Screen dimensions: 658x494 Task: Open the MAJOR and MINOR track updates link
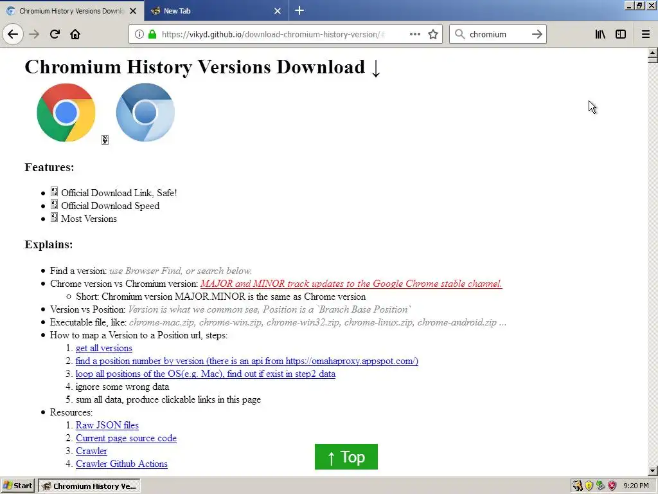[351, 284]
